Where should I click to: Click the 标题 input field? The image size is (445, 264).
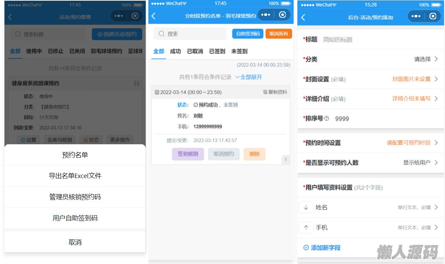tap(375, 40)
